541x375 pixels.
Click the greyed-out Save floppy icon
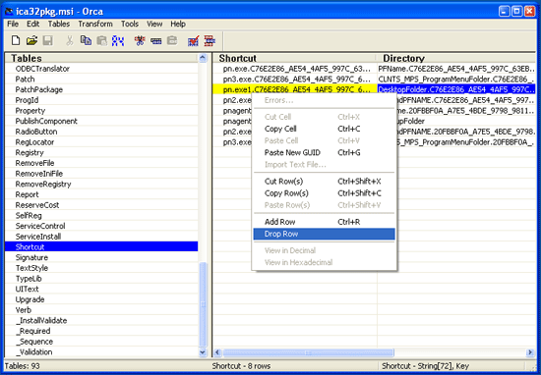coord(47,40)
